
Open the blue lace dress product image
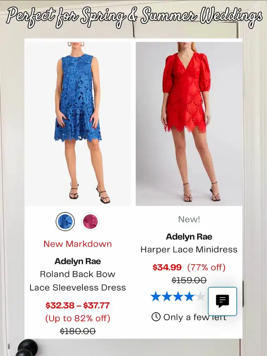pos(78,124)
